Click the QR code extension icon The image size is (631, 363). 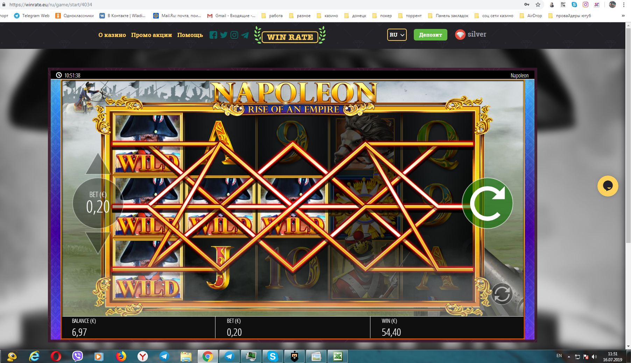pos(563,5)
